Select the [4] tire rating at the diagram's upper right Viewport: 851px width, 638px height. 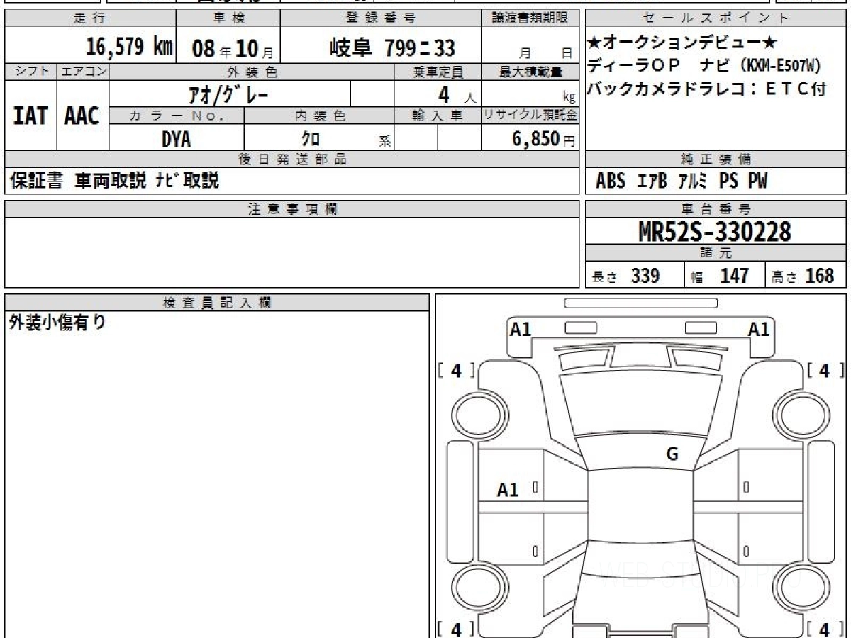(x=825, y=370)
